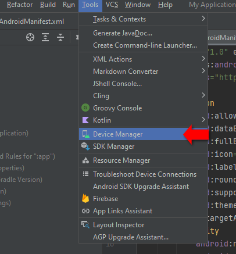Select Create Command-line Launcher...
The image size is (236, 254).
143,45
